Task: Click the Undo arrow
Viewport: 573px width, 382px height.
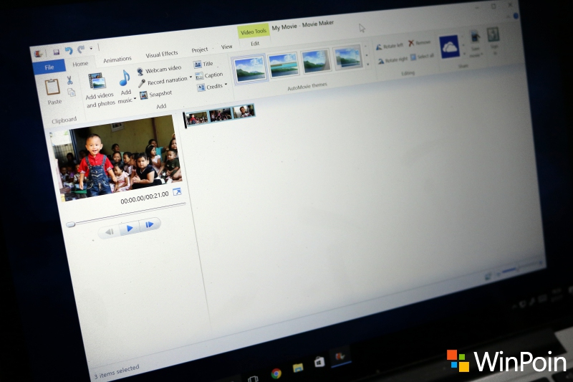Action: point(68,50)
